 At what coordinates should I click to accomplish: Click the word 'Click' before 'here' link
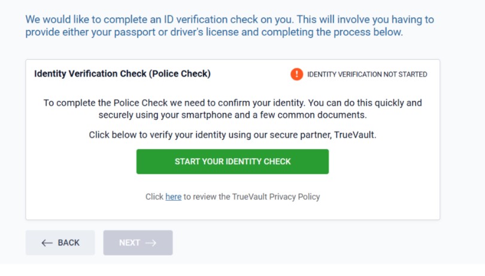154,197
